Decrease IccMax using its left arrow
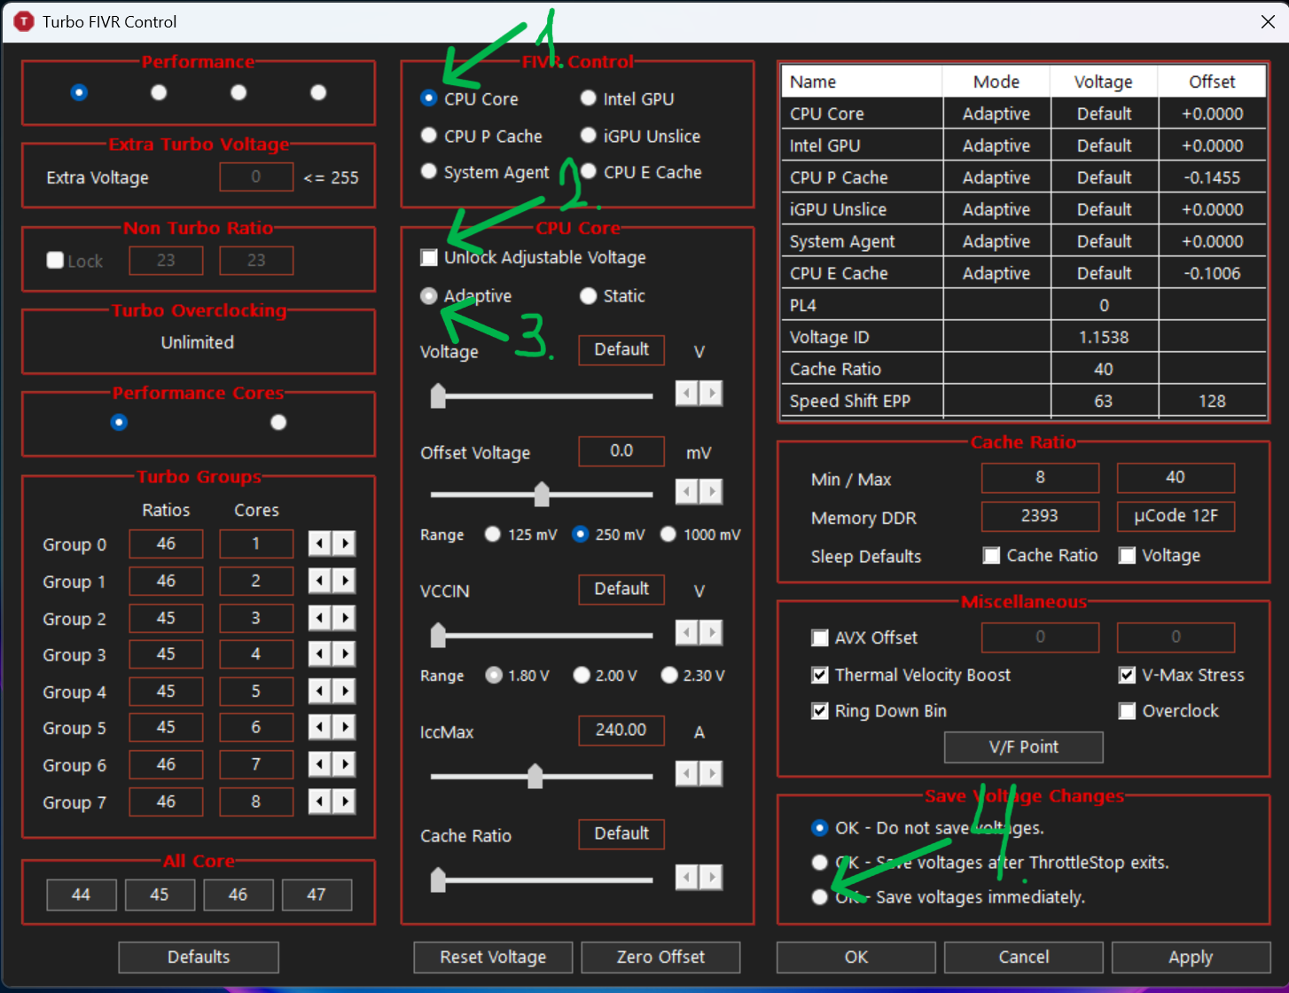This screenshot has width=1289, height=993. pyautogui.click(x=687, y=774)
